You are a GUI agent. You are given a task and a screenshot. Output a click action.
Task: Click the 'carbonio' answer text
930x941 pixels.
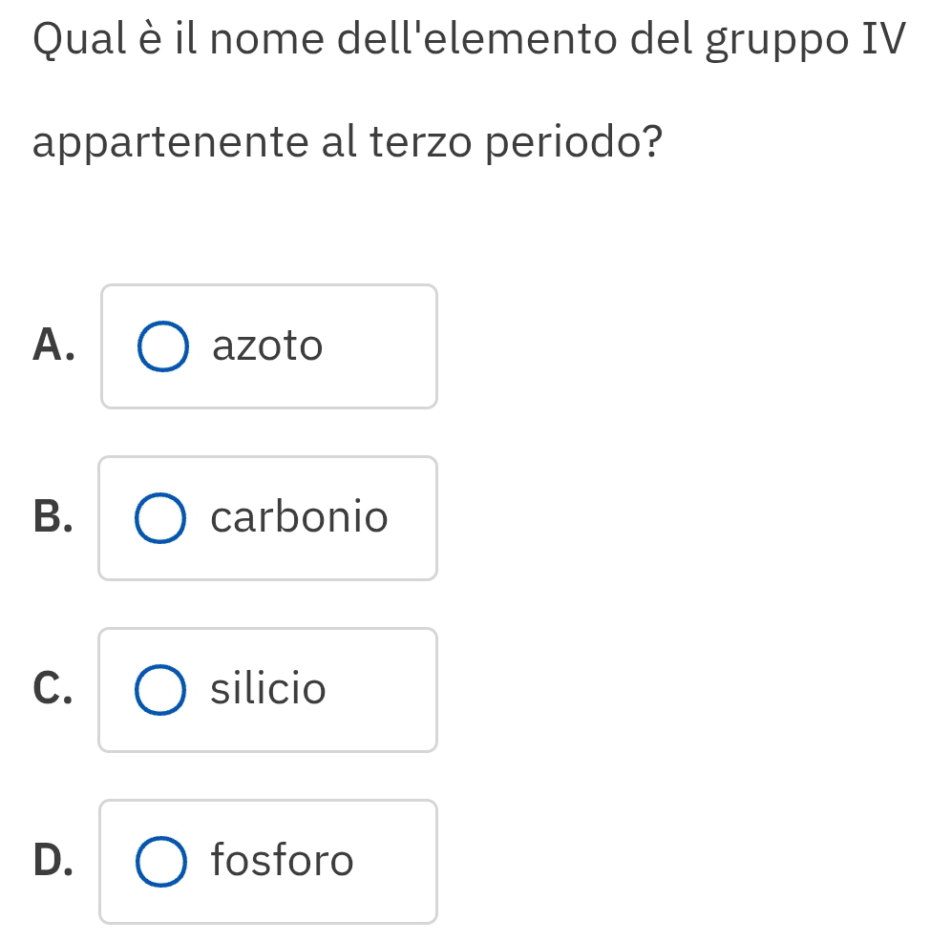point(300,517)
